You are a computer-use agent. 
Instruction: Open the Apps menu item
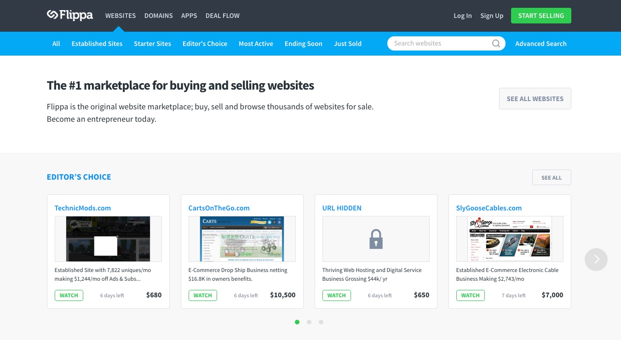pos(189,16)
